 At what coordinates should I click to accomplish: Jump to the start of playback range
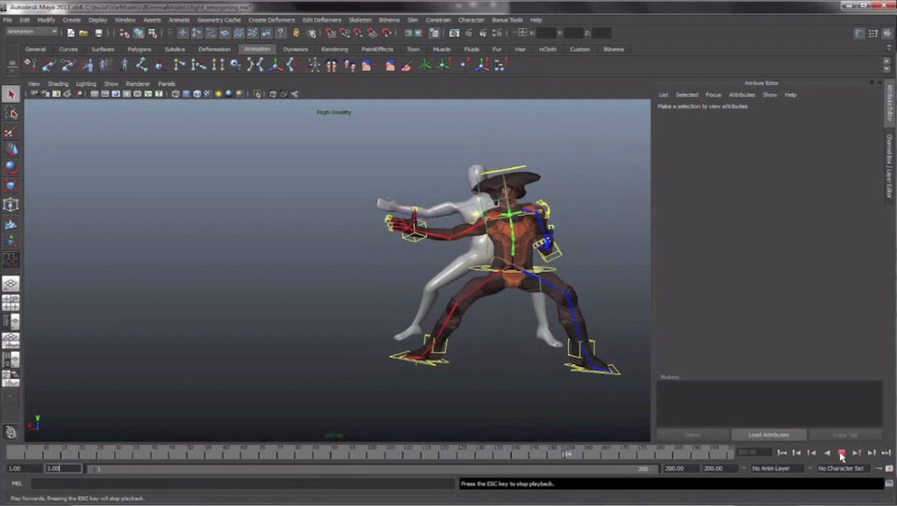coord(782,453)
